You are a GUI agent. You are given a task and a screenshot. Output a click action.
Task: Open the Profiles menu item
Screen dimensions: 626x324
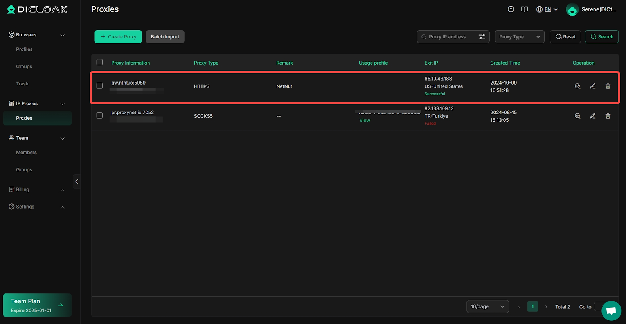(x=24, y=49)
